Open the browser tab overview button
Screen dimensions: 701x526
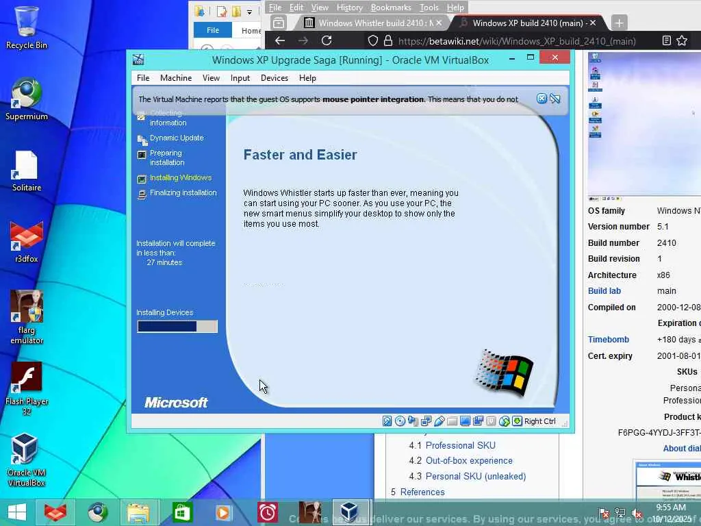(x=279, y=23)
